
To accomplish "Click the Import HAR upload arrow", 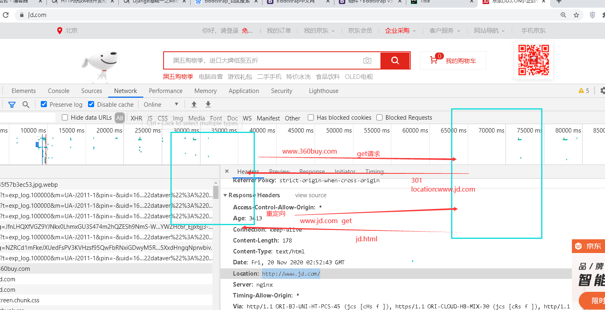I will click(x=194, y=104).
